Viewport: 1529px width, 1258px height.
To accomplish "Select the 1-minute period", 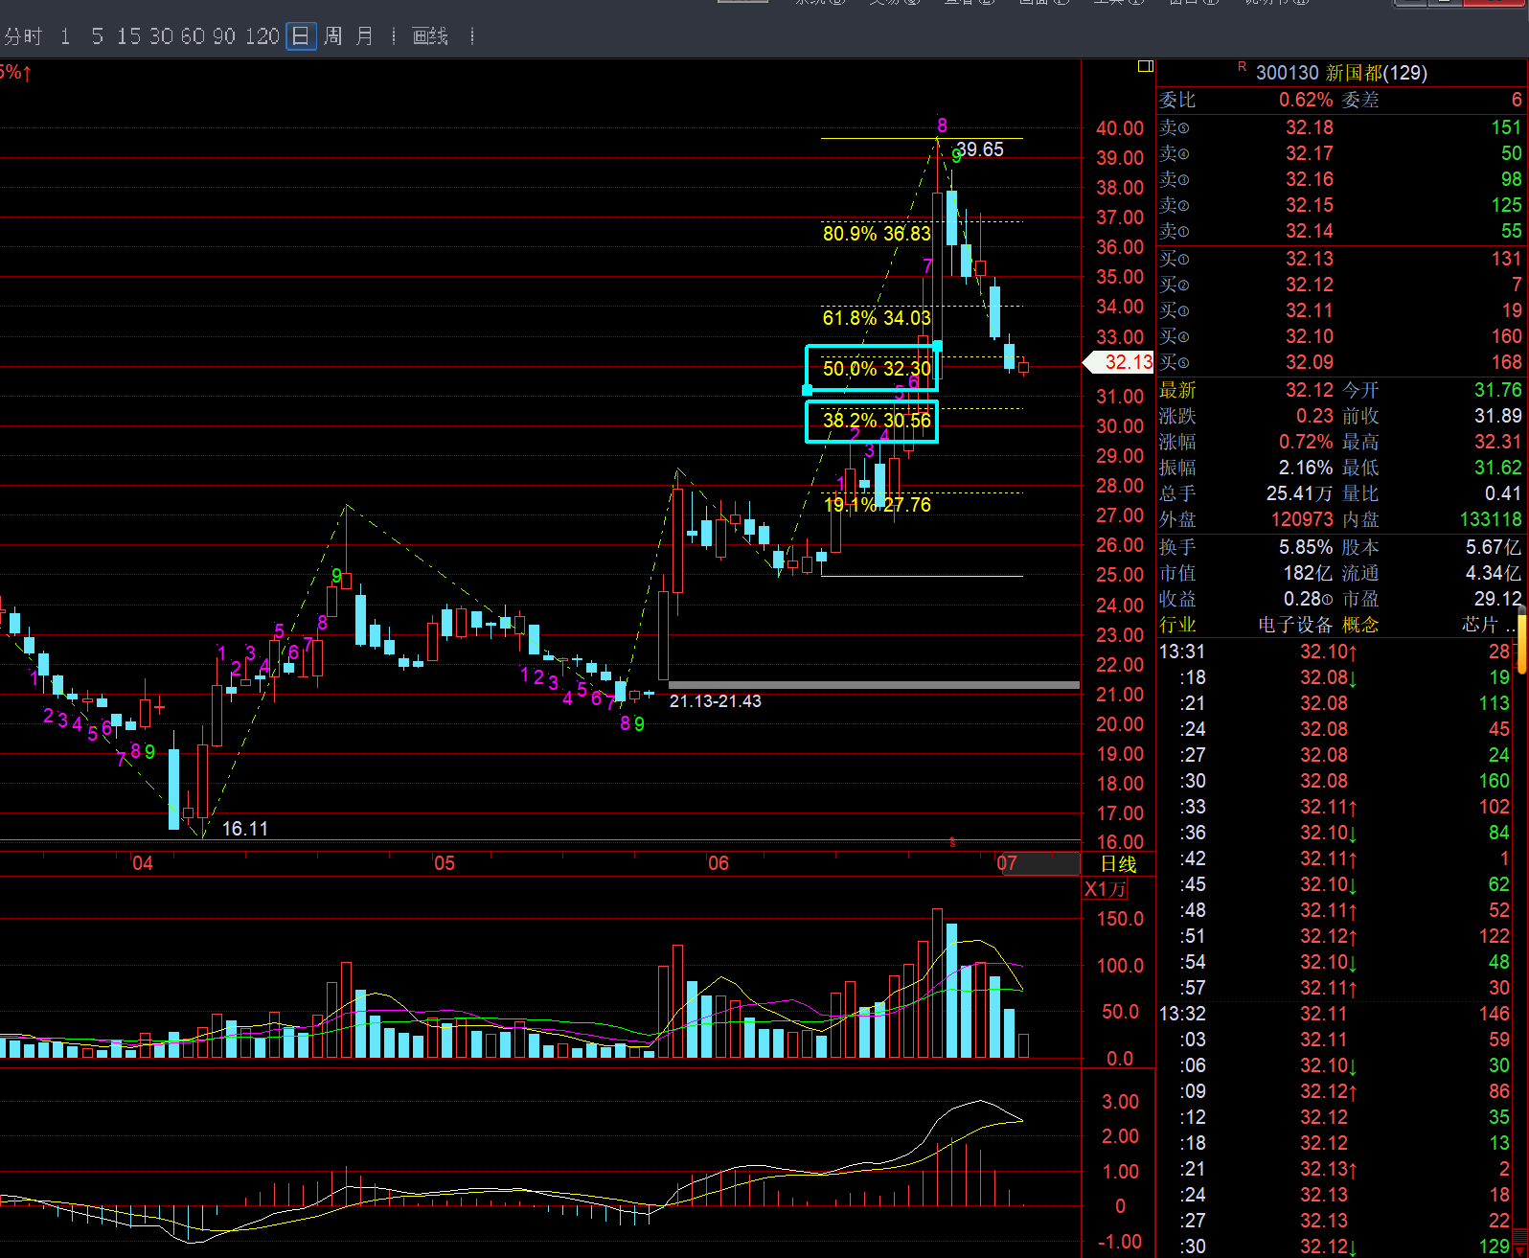I will click(x=65, y=36).
